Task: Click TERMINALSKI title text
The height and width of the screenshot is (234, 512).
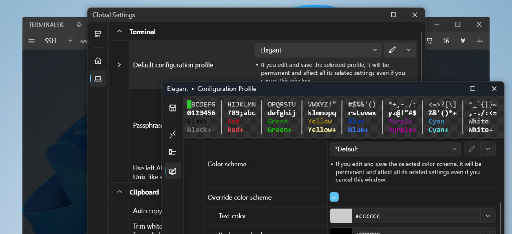Action: 46,25
